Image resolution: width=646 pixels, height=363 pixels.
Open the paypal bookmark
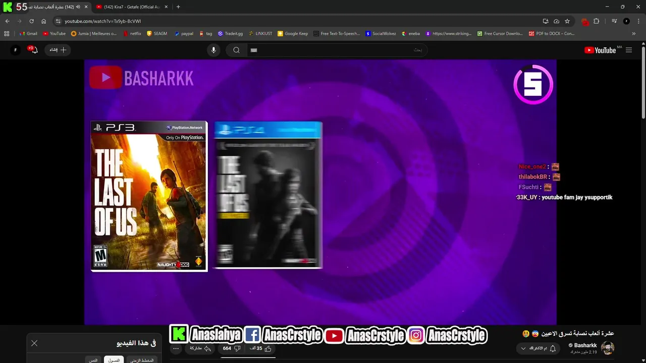pyautogui.click(x=184, y=34)
